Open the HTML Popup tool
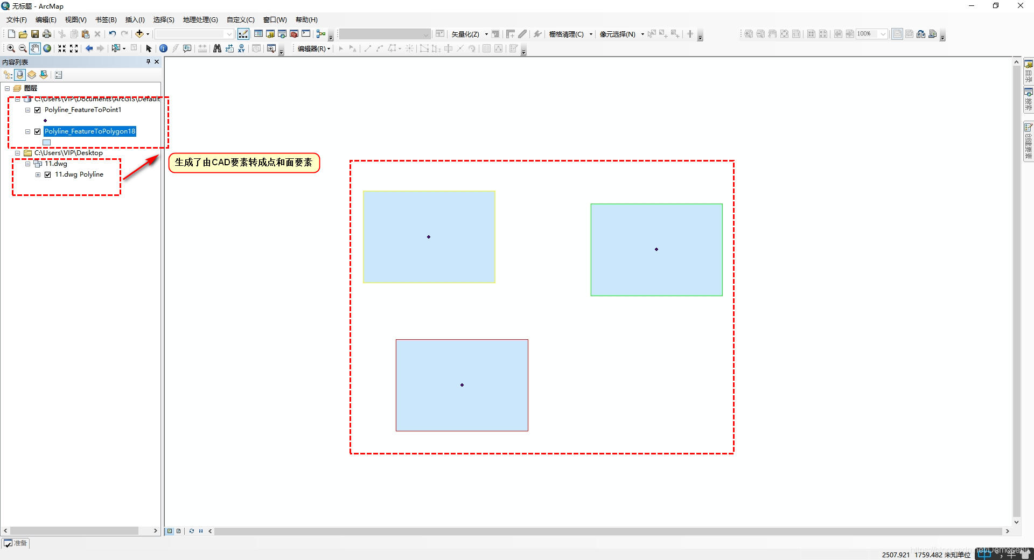 point(187,48)
